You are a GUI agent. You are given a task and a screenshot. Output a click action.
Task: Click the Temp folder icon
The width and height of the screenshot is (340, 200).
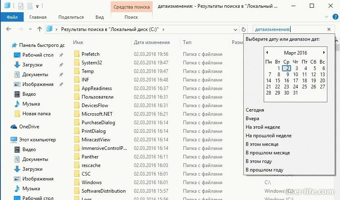77,71
